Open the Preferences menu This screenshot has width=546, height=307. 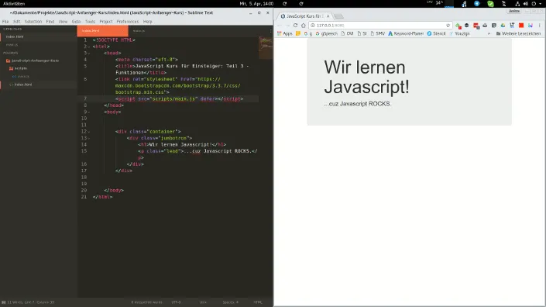[x=128, y=22]
